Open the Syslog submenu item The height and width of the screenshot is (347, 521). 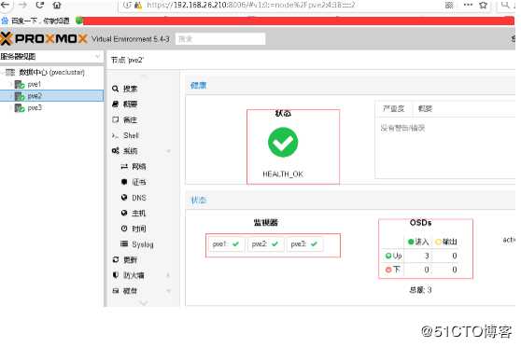point(143,244)
